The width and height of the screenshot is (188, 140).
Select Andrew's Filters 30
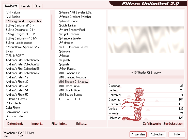tap(17, 82)
